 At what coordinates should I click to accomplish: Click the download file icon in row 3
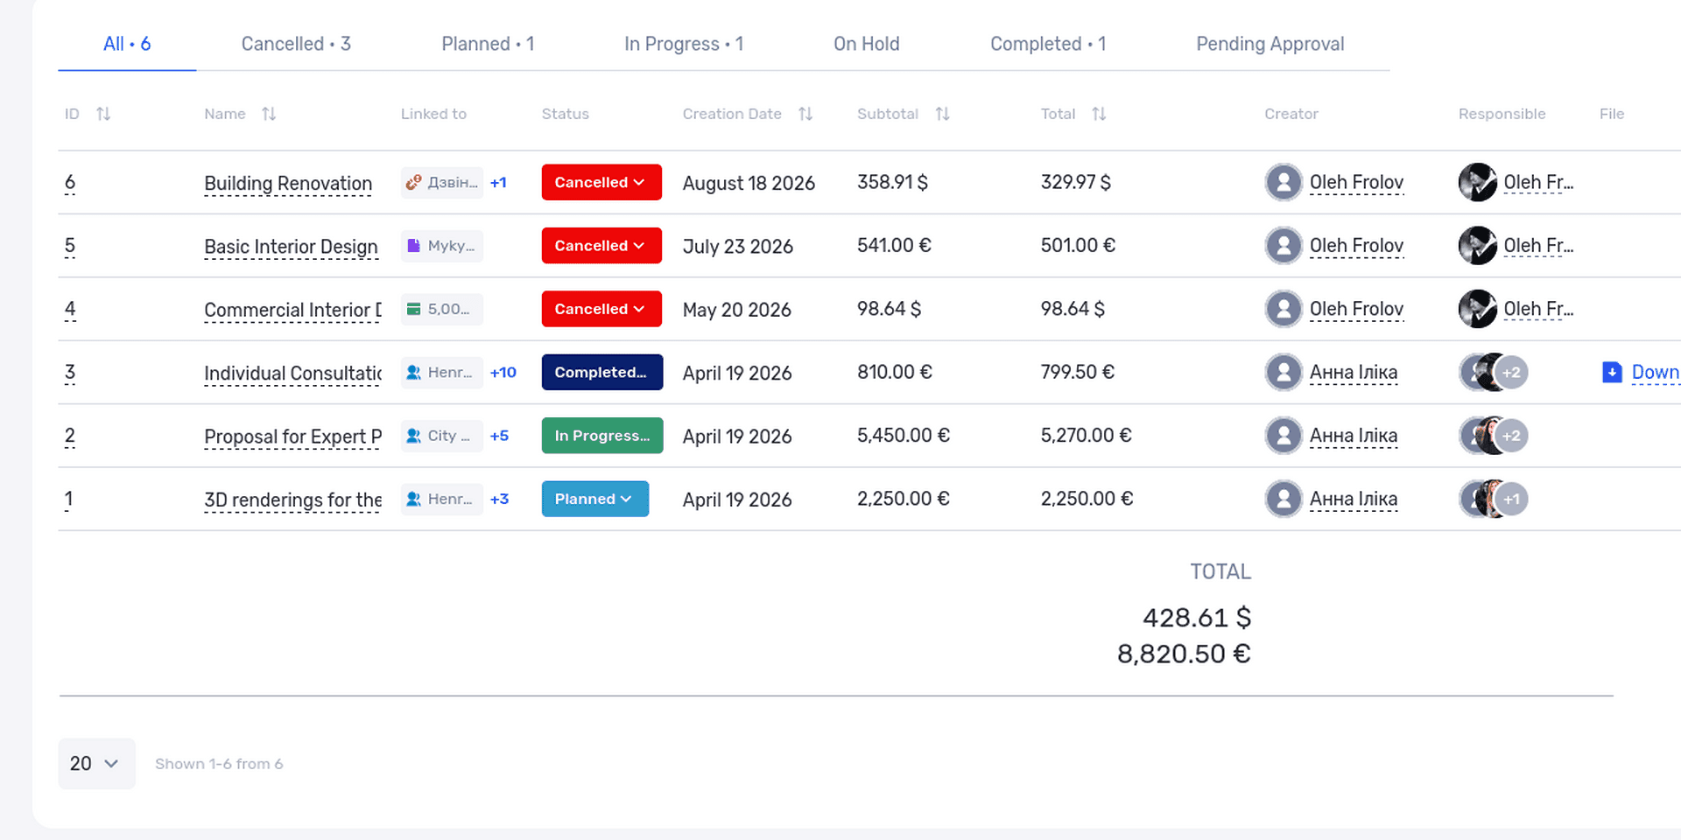point(1612,373)
